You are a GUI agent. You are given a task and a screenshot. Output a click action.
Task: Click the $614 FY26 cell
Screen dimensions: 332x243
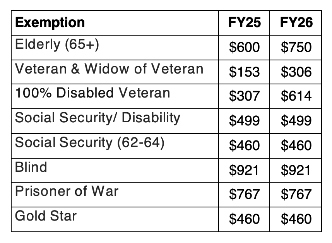pos(296,96)
